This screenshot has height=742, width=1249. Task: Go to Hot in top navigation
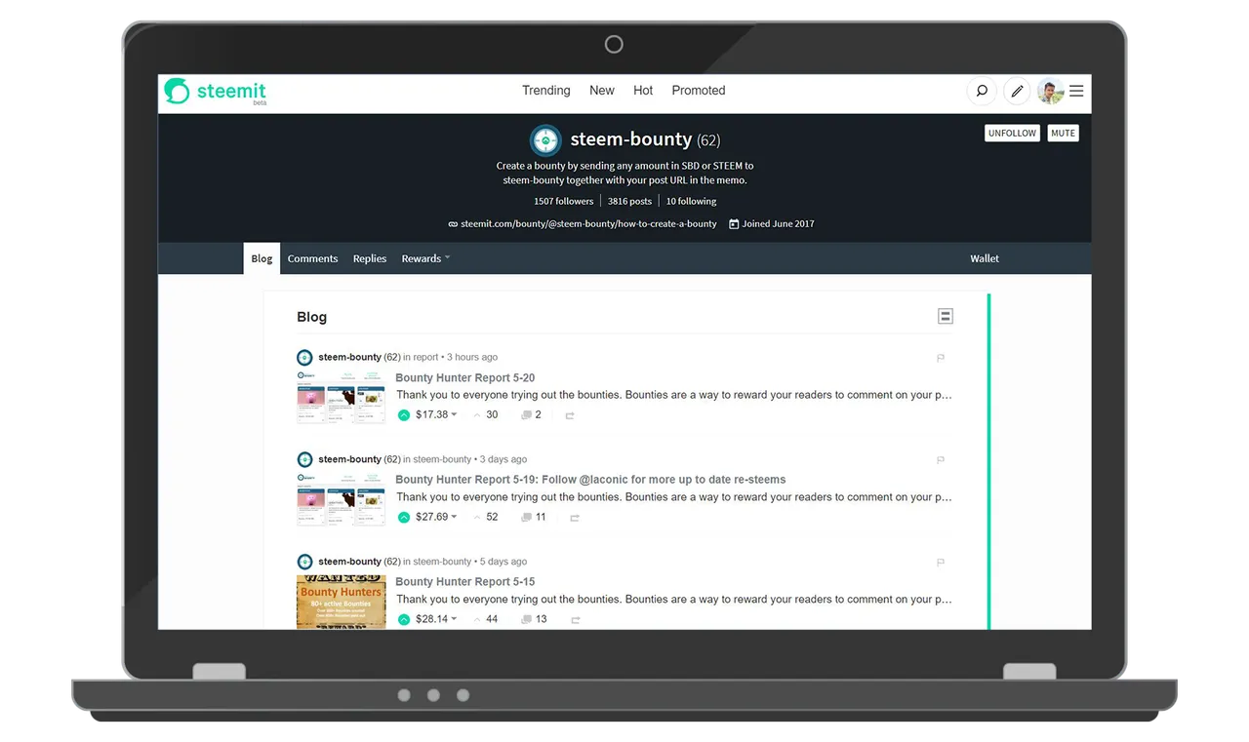643,91
